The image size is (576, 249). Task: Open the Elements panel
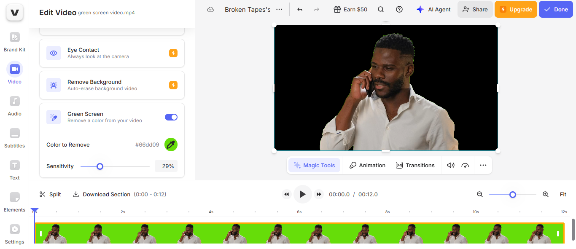(14, 201)
